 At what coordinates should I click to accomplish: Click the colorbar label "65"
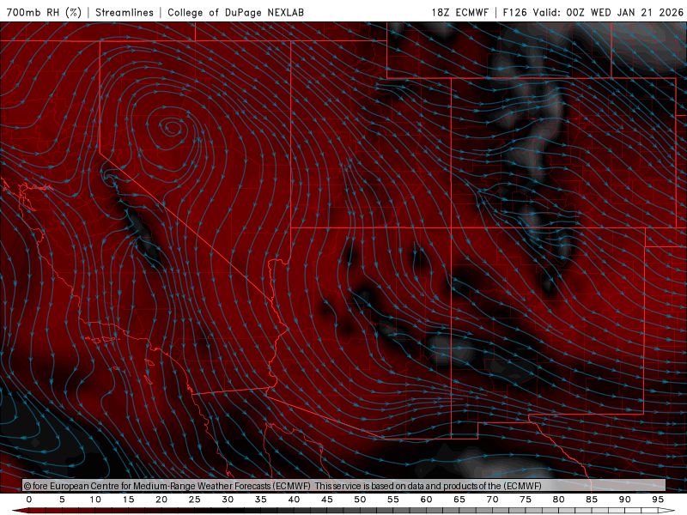tap(459, 500)
